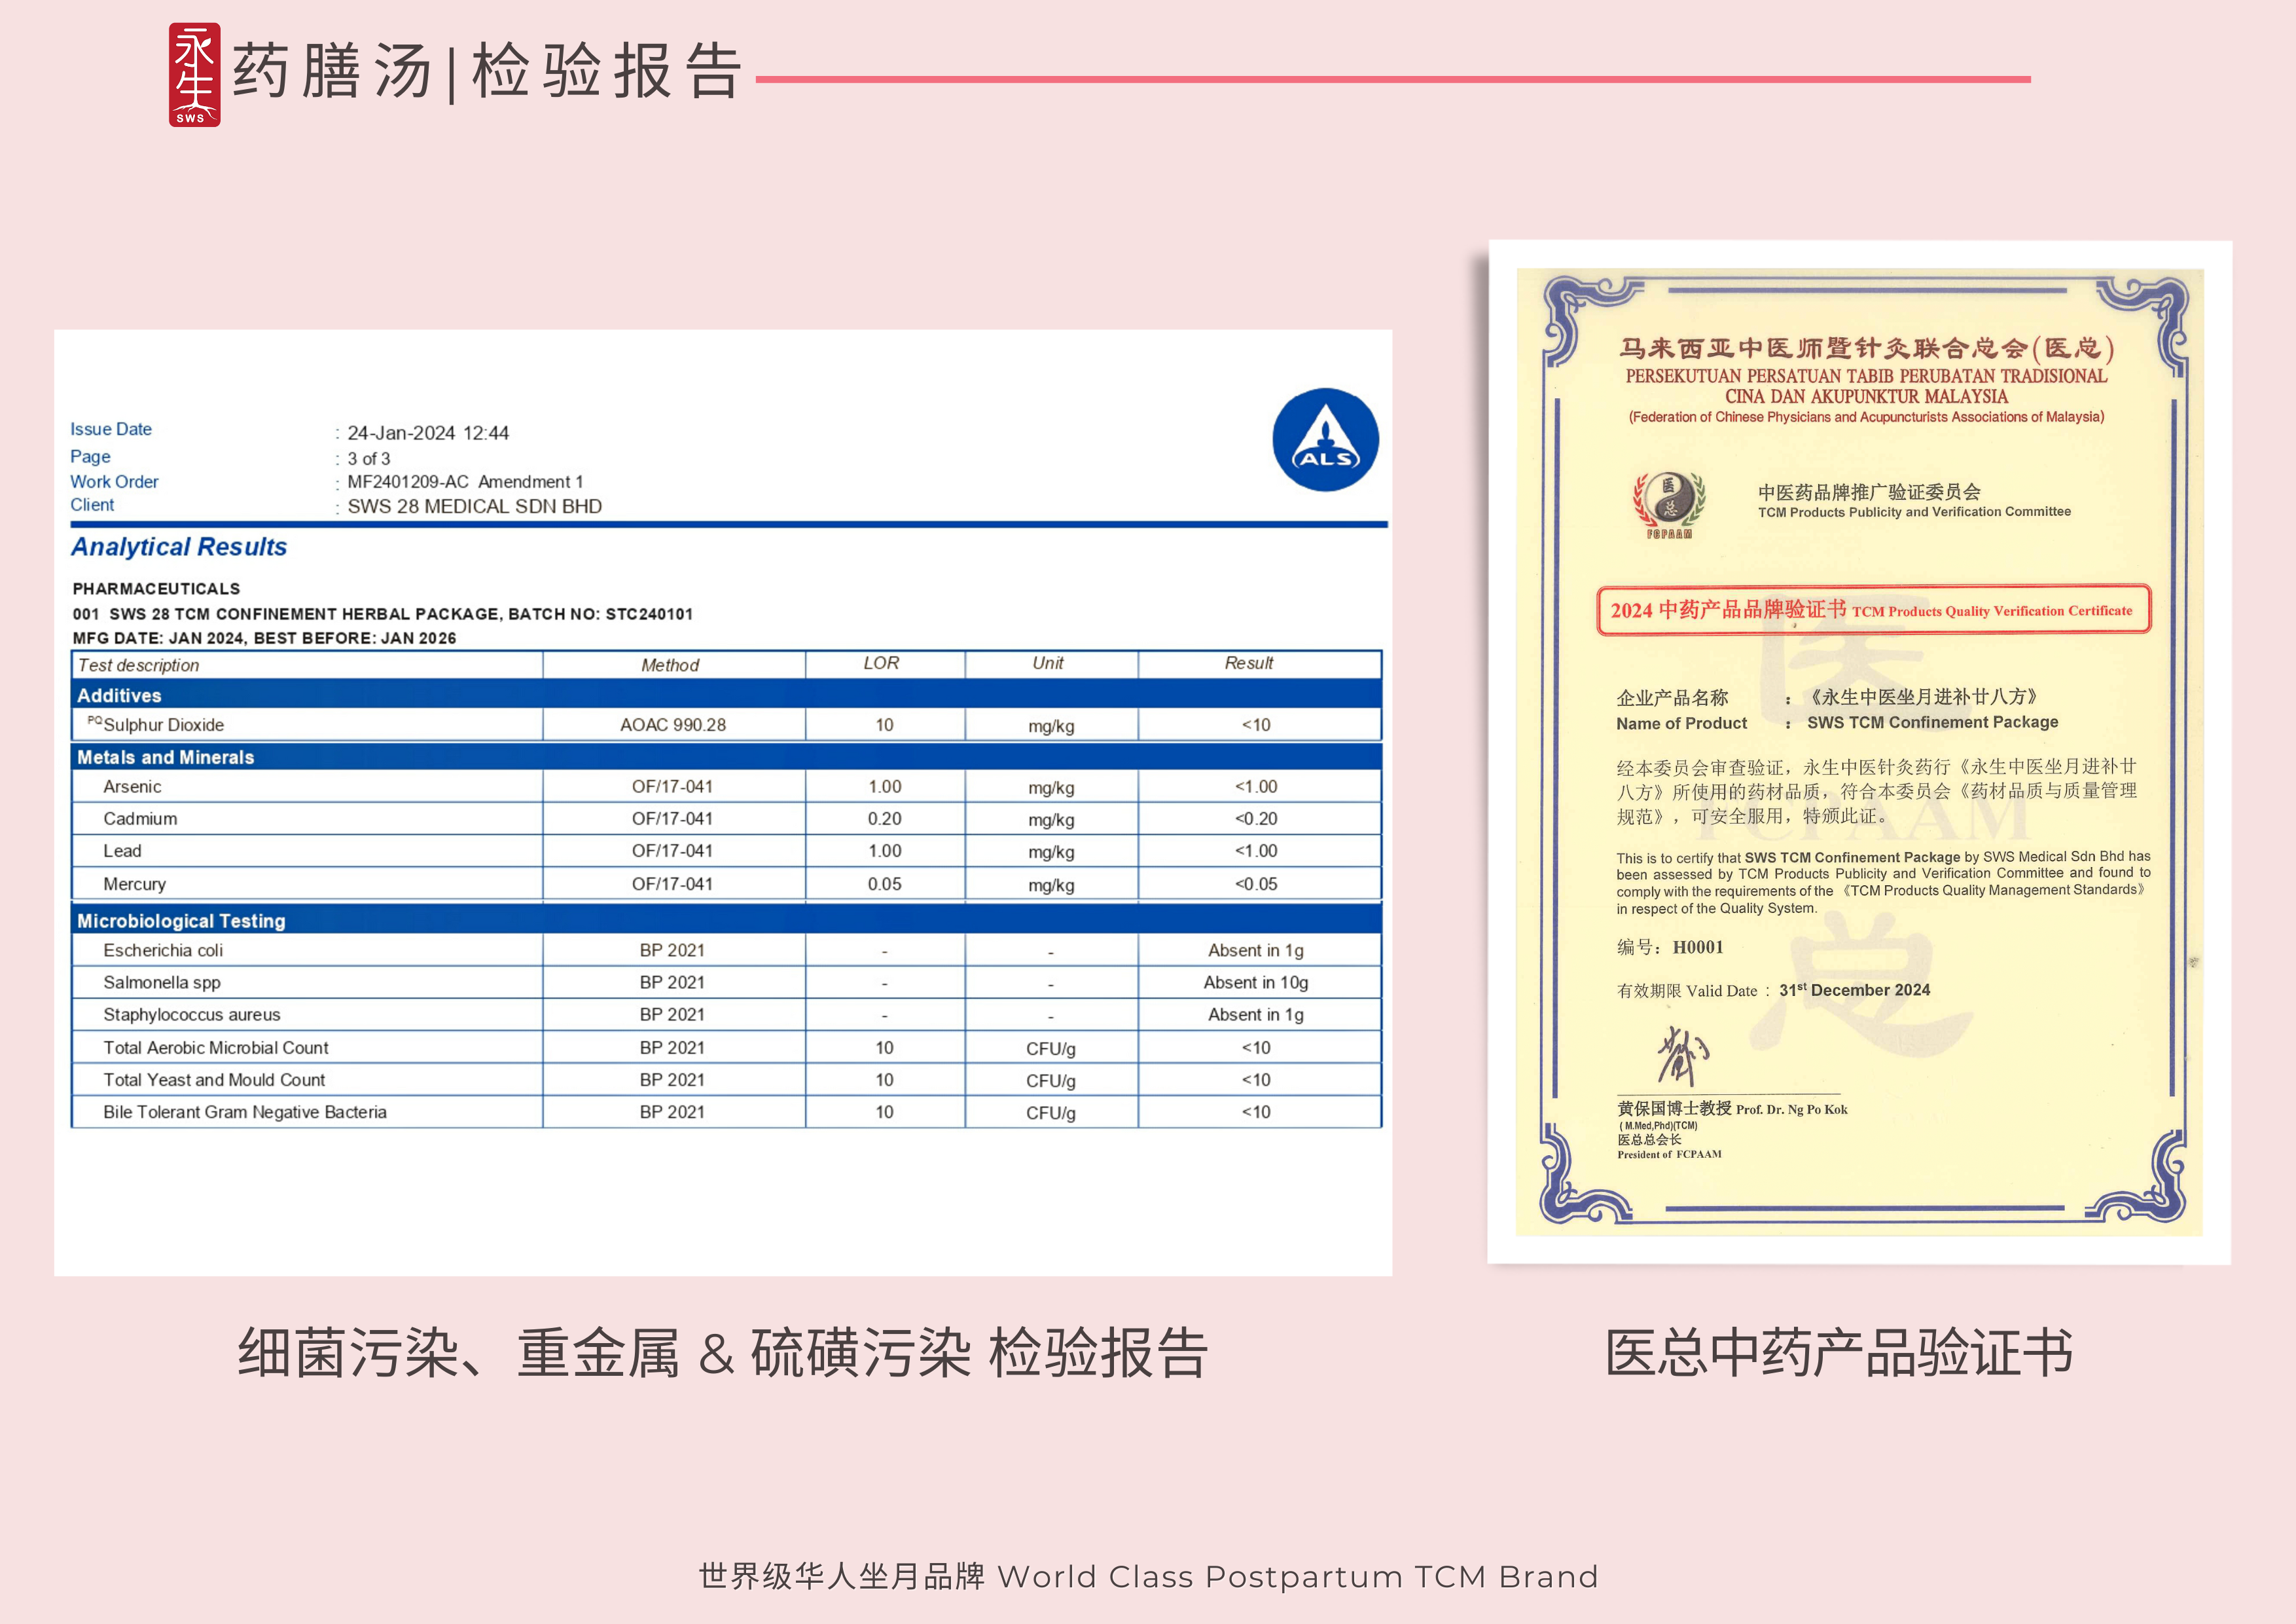2296x1624 pixels.
Task: Click 'TCM Products Publicity and Verification Committee' text
Action: coord(1914,511)
